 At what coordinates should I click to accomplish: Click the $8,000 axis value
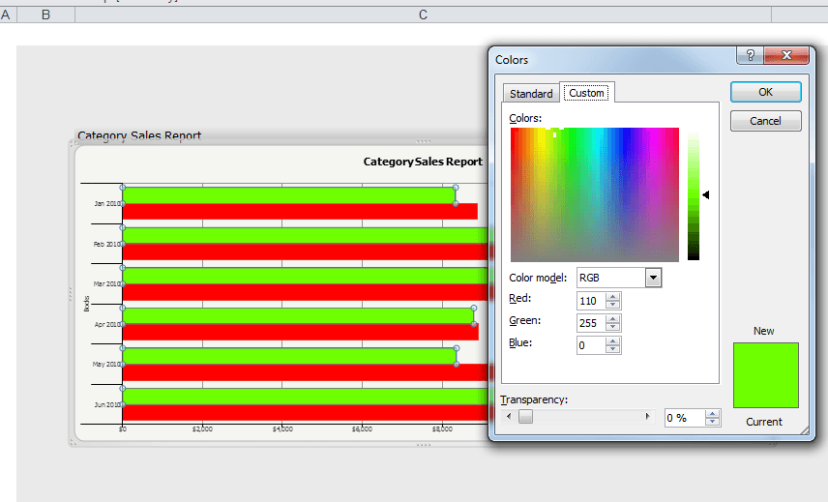click(x=442, y=429)
